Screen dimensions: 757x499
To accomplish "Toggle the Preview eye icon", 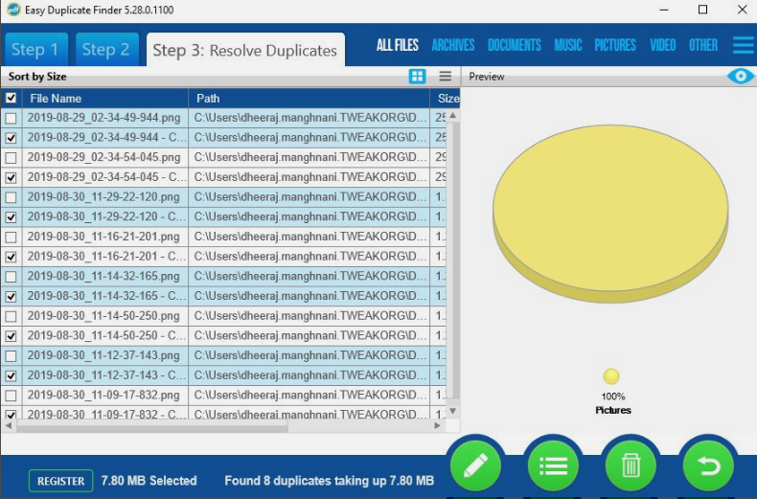I will click(740, 77).
